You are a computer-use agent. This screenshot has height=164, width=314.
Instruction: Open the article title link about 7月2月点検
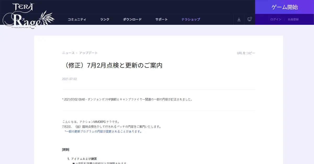112,65
